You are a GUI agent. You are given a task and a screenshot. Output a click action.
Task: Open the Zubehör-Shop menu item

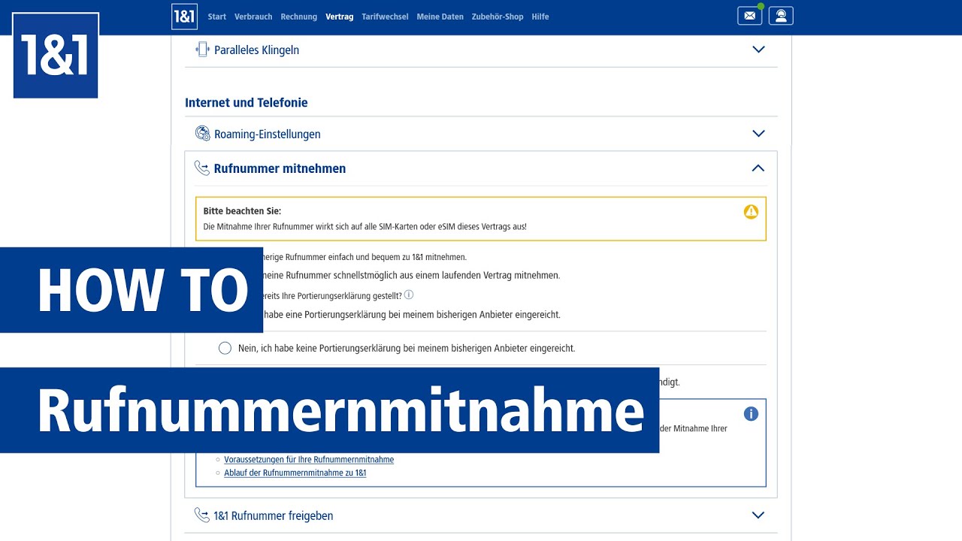498,17
